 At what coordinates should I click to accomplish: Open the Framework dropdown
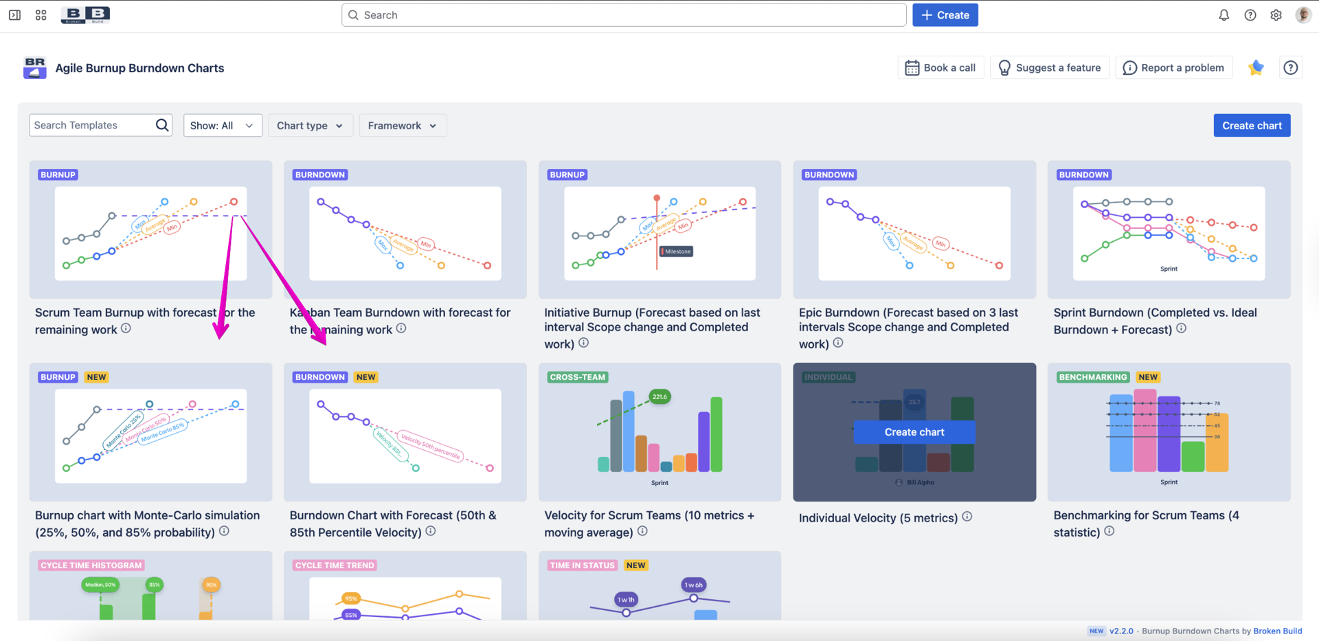click(402, 125)
